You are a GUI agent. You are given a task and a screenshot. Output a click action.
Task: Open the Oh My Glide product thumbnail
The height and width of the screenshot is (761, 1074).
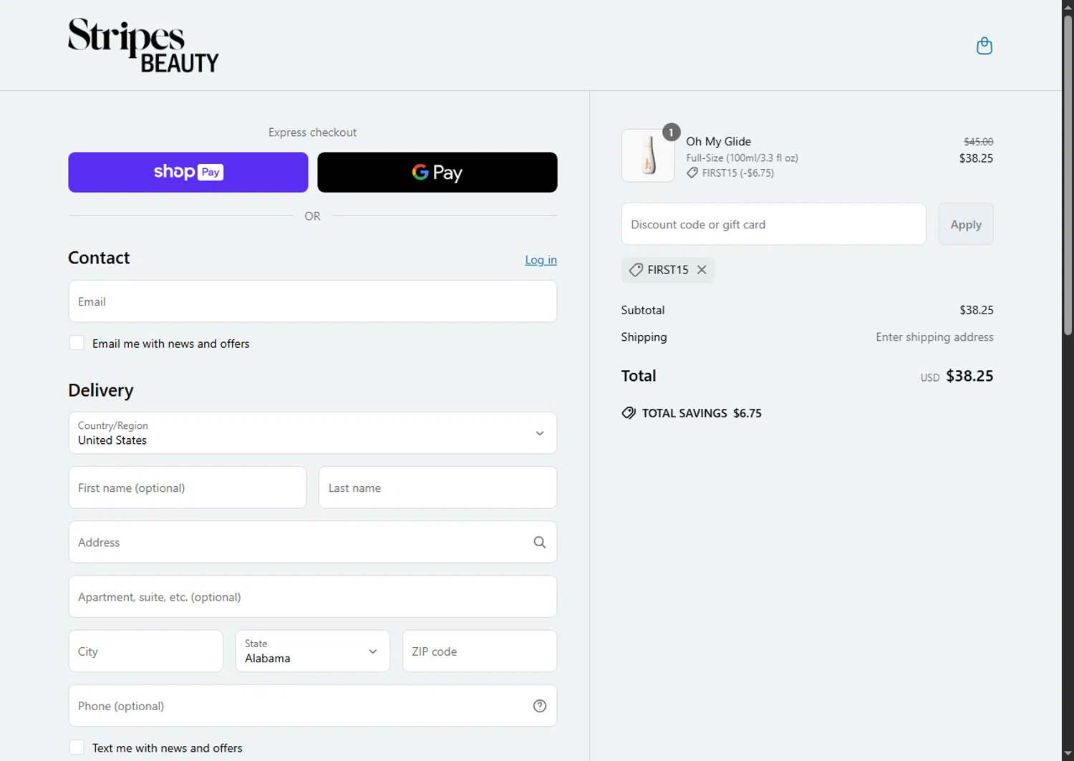click(648, 155)
